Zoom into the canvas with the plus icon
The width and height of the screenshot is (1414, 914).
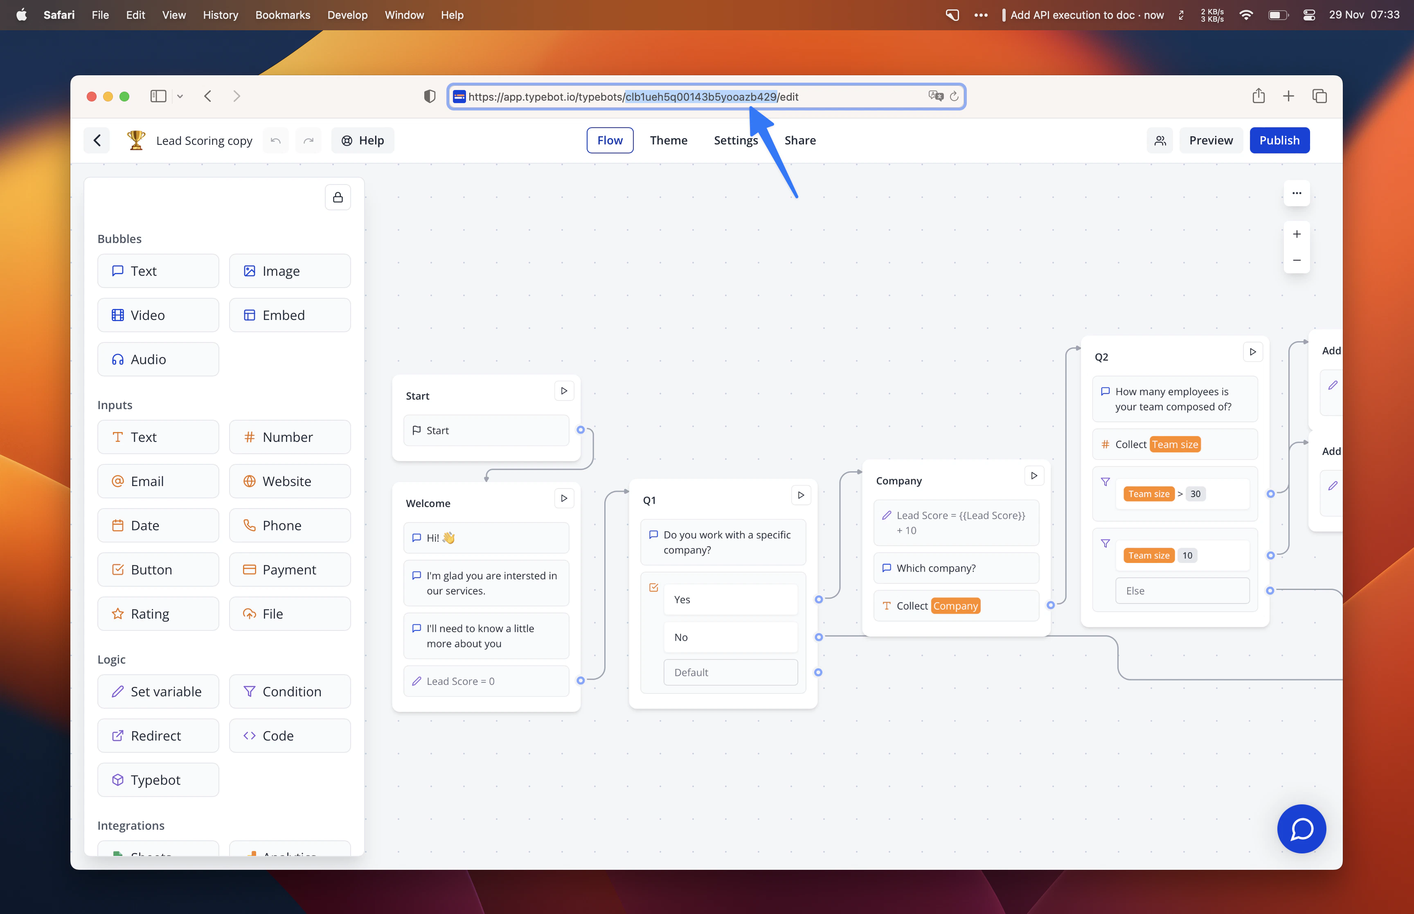tap(1297, 233)
